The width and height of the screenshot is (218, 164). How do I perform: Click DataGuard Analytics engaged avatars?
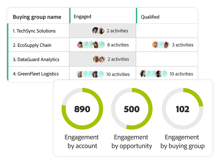(99, 59)
